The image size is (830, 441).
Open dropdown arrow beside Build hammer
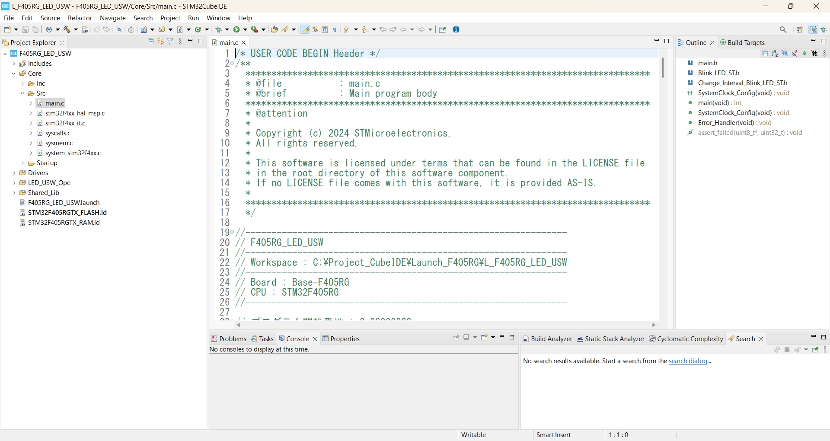[x=76, y=29]
